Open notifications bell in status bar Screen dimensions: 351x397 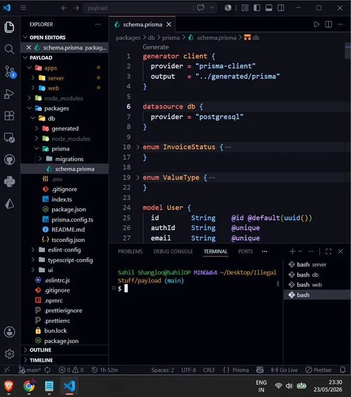point(343,370)
